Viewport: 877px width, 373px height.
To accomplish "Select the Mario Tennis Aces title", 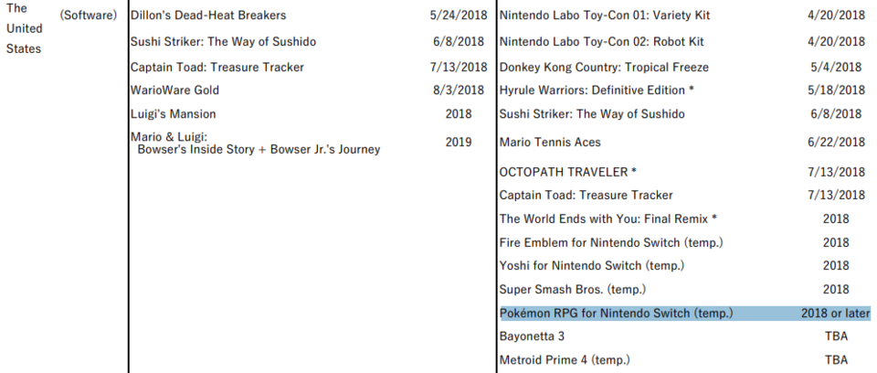I will [550, 142].
